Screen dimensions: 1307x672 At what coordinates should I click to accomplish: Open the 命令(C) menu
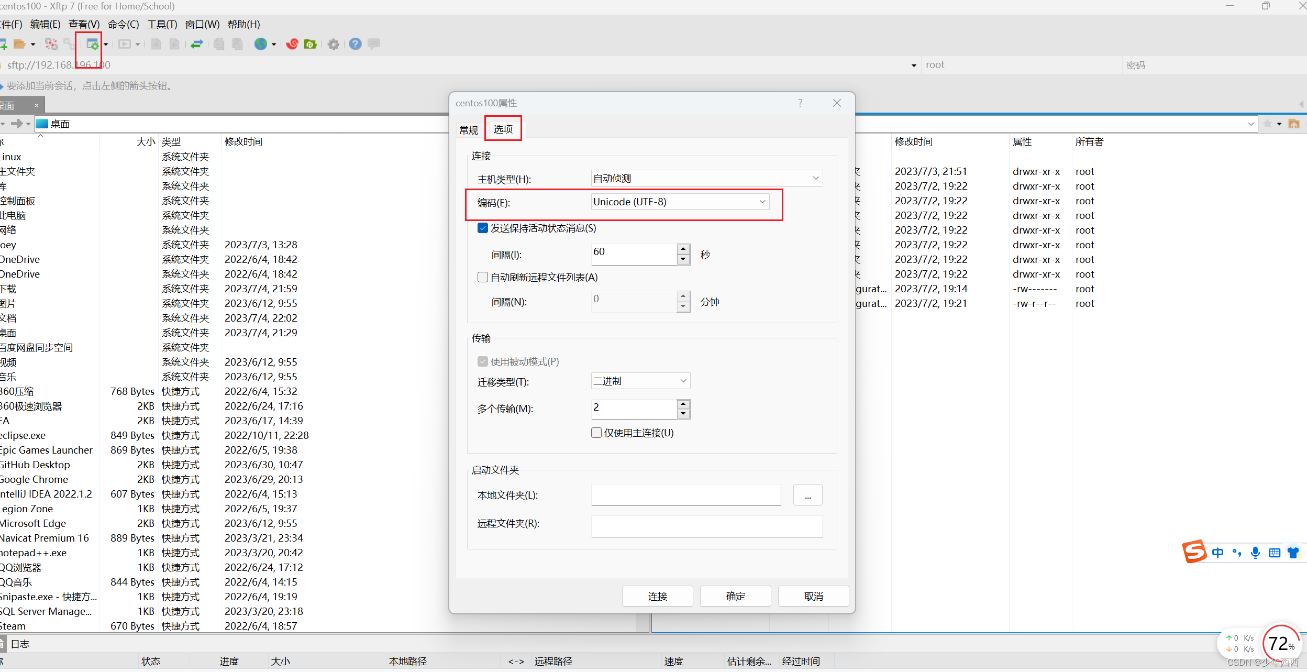[124, 24]
